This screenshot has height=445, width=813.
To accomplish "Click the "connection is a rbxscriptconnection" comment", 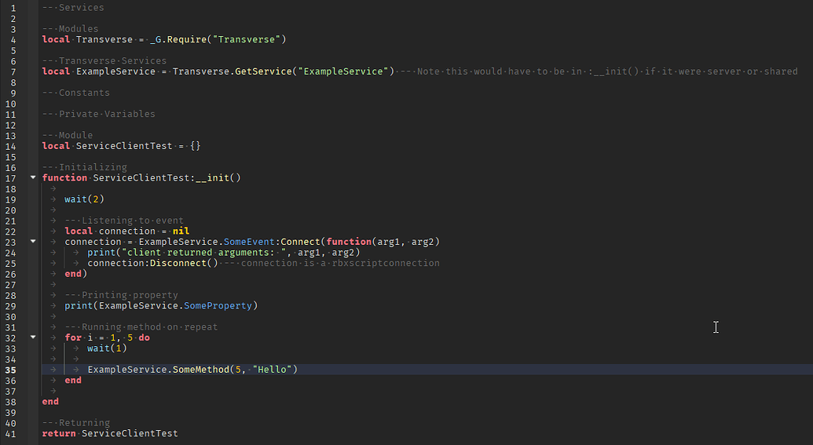I will pyautogui.click(x=331, y=263).
